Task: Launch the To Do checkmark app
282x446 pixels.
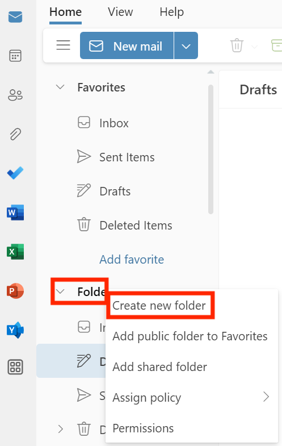Action: (x=15, y=173)
